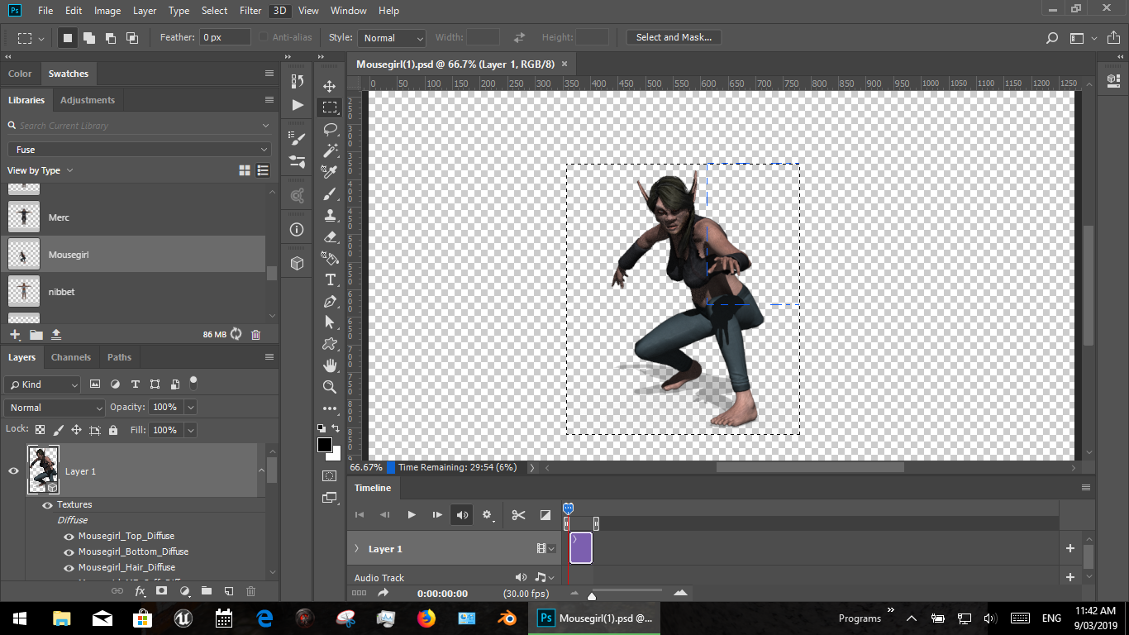Open the 3D menu

280,11
